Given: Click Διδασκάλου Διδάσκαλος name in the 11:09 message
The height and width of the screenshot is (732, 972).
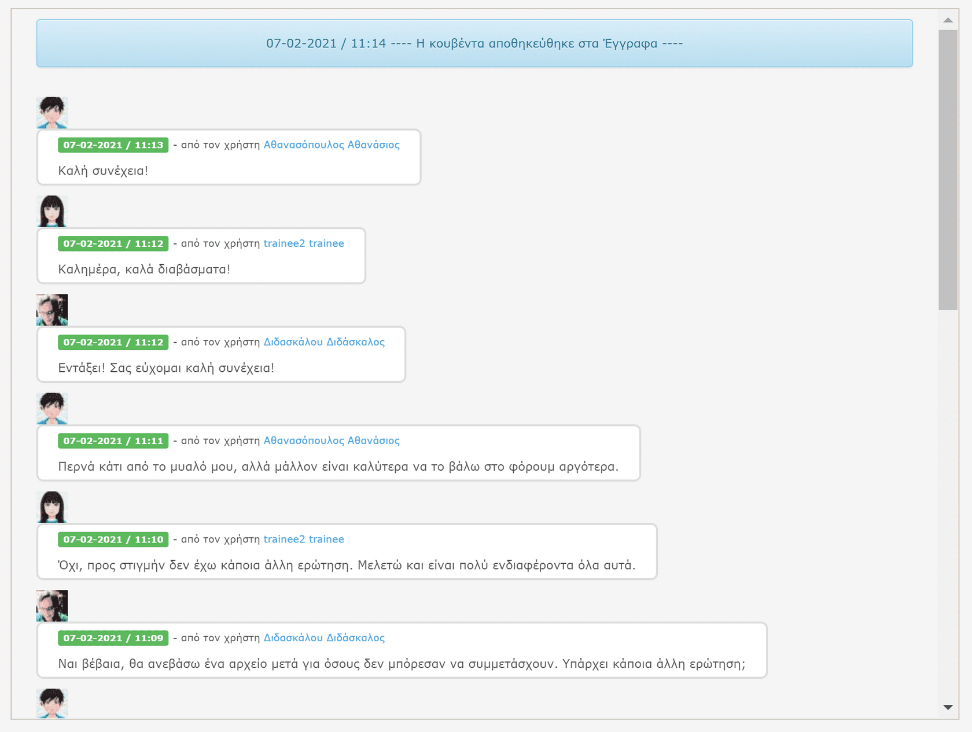Looking at the screenshot, I should pyautogui.click(x=324, y=638).
